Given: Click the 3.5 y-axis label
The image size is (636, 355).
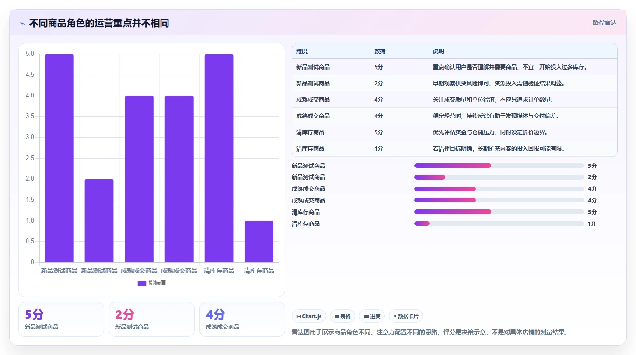Looking at the screenshot, I should click(x=30, y=116).
